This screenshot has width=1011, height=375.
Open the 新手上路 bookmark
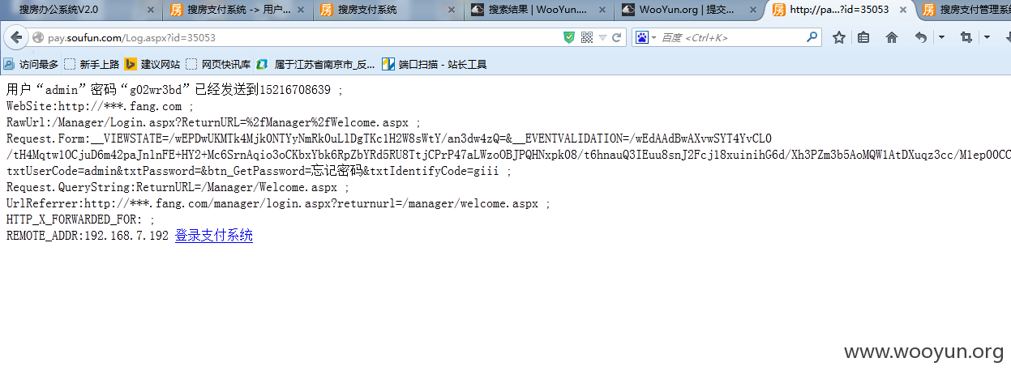92,64
